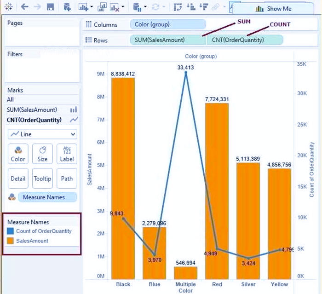Click the line icon beside CNT(OrderQuantity)

tap(74, 120)
